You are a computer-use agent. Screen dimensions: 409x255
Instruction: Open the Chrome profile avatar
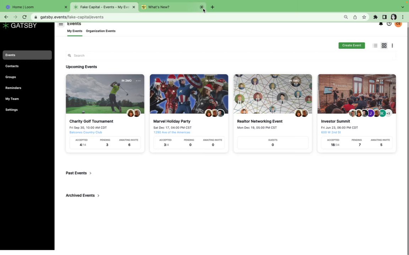point(394,17)
